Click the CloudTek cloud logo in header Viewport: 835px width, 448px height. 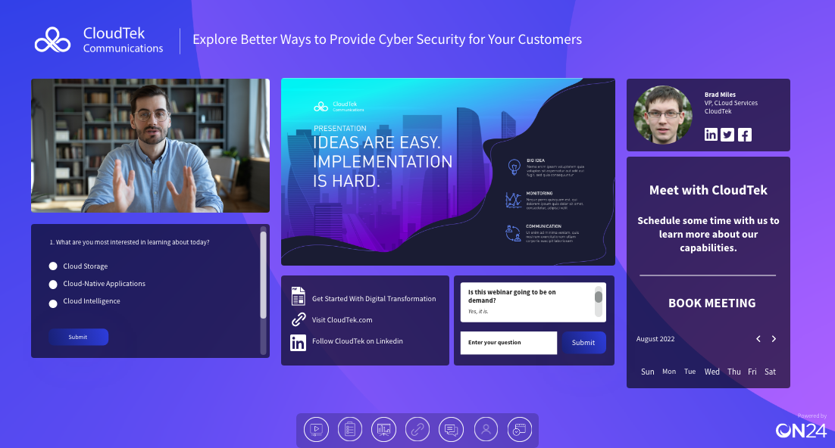click(52, 40)
